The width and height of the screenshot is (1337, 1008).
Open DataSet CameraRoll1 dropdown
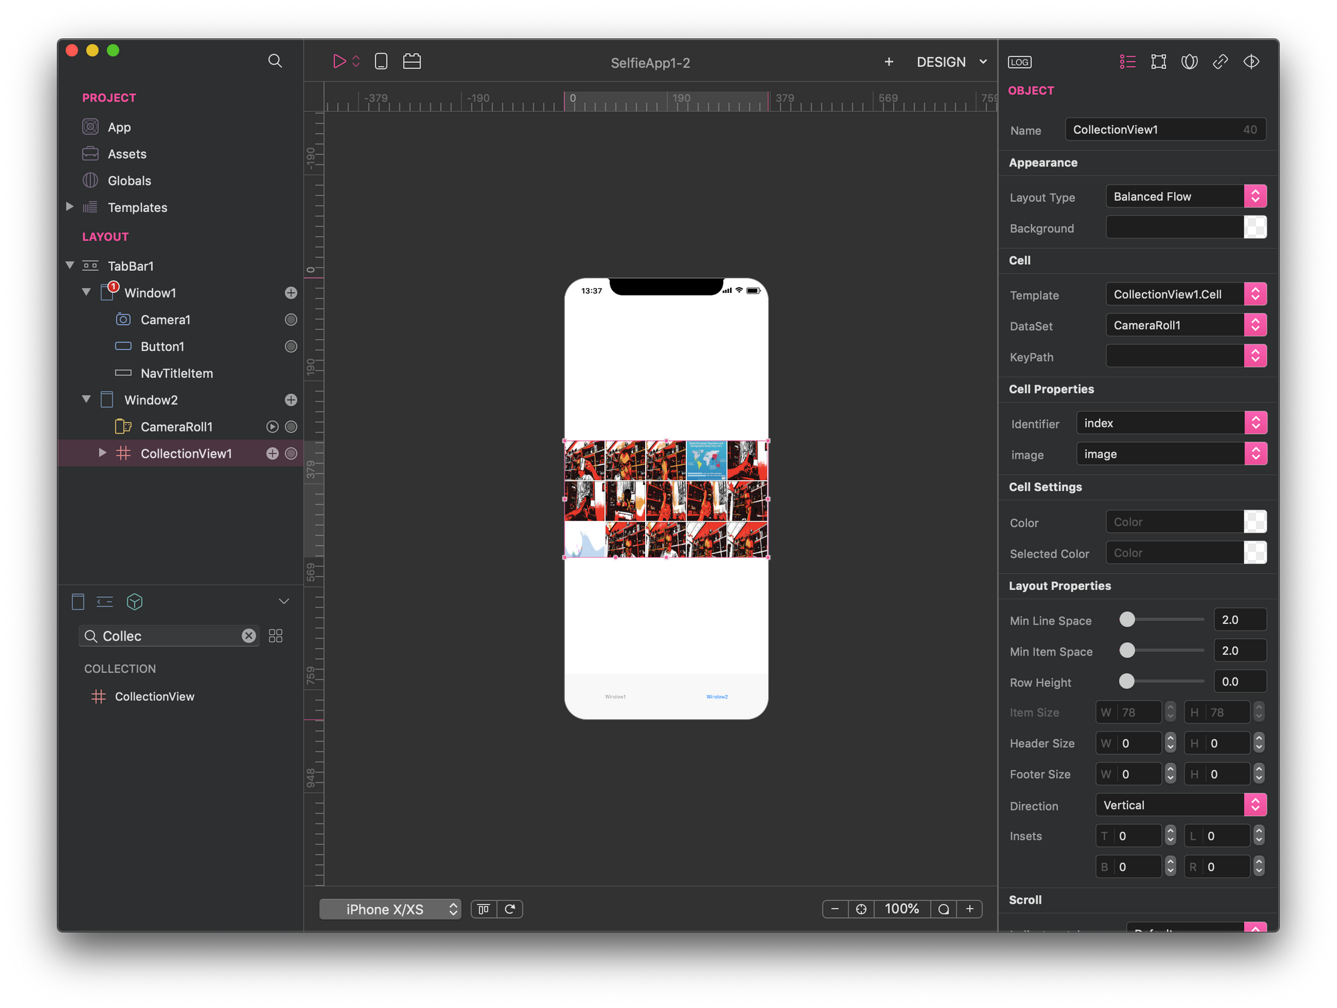pos(1186,325)
